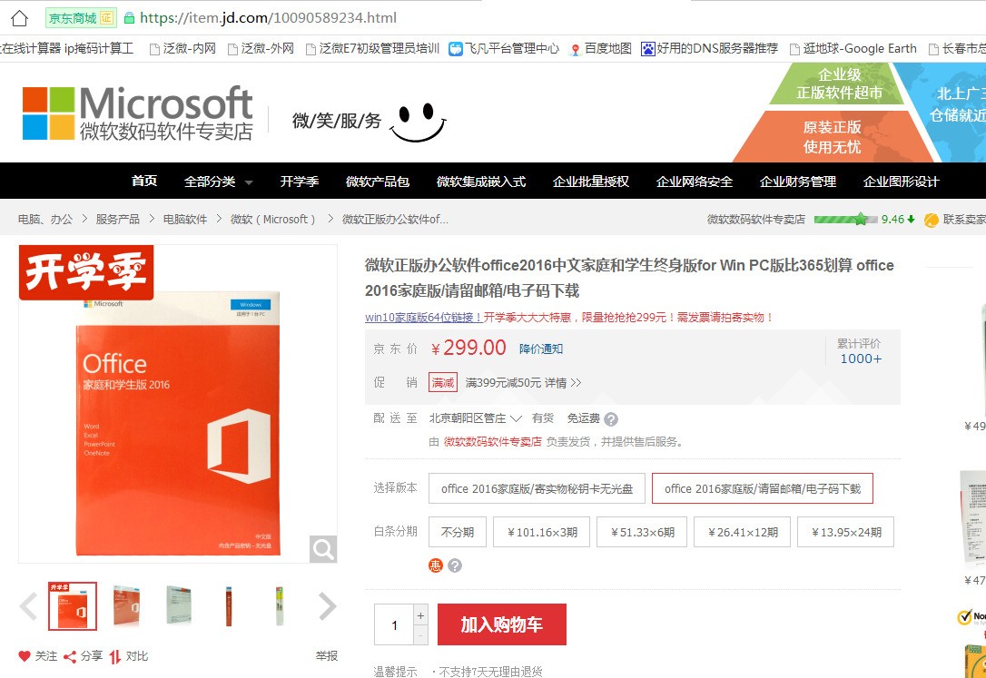Click the green lock security icon
Screen dimensions: 986x678
pos(129,18)
